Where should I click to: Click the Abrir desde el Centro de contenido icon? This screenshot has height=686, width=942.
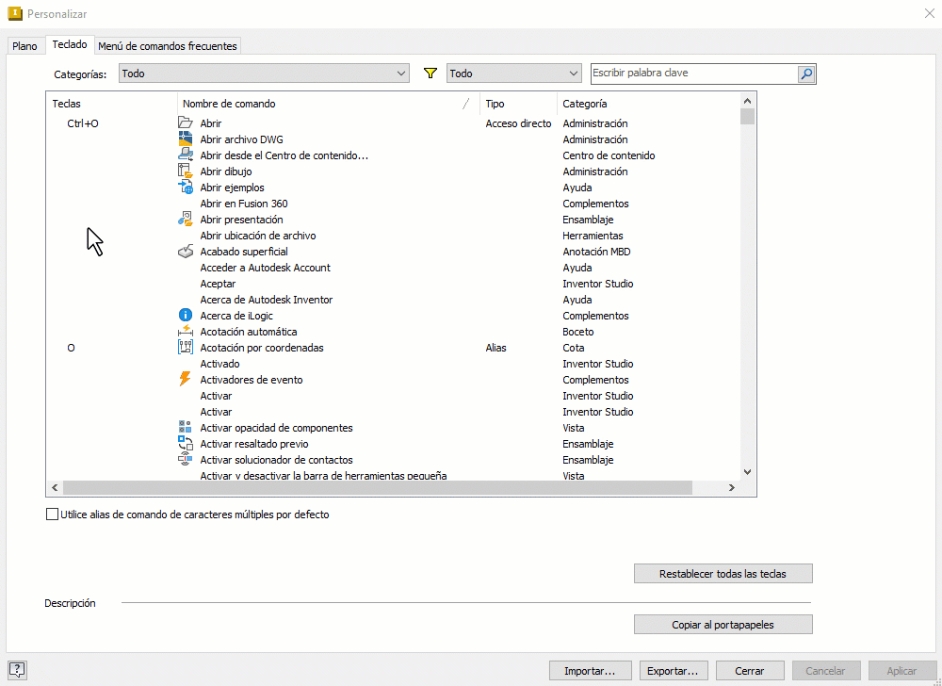tap(185, 155)
